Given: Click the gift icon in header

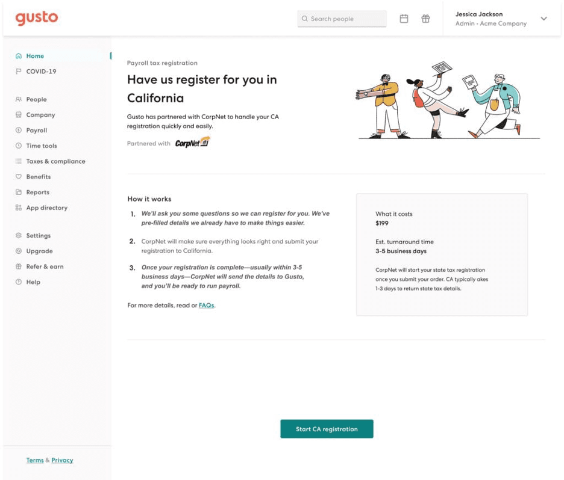Looking at the screenshot, I should pyautogui.click(x=425, y=19).
